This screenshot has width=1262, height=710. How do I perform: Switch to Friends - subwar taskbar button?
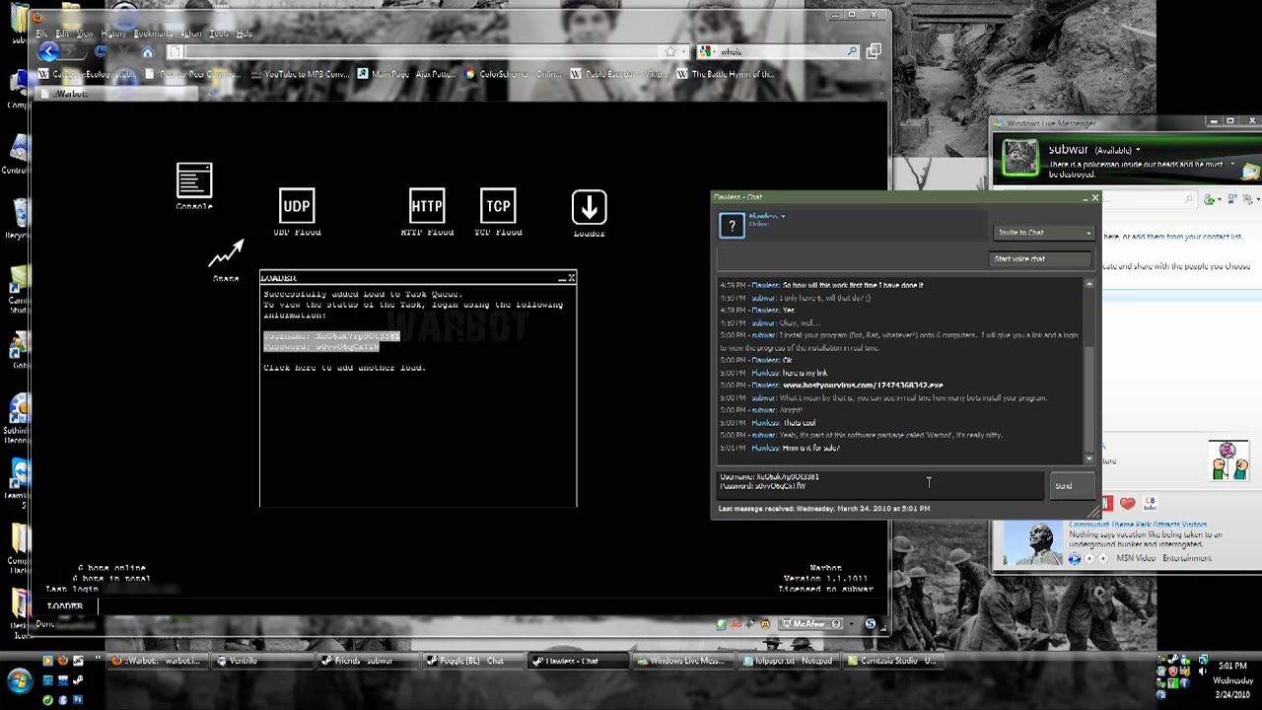click(368, 661)
